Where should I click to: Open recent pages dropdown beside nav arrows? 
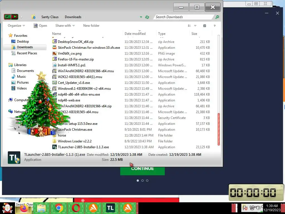[21, 17]
